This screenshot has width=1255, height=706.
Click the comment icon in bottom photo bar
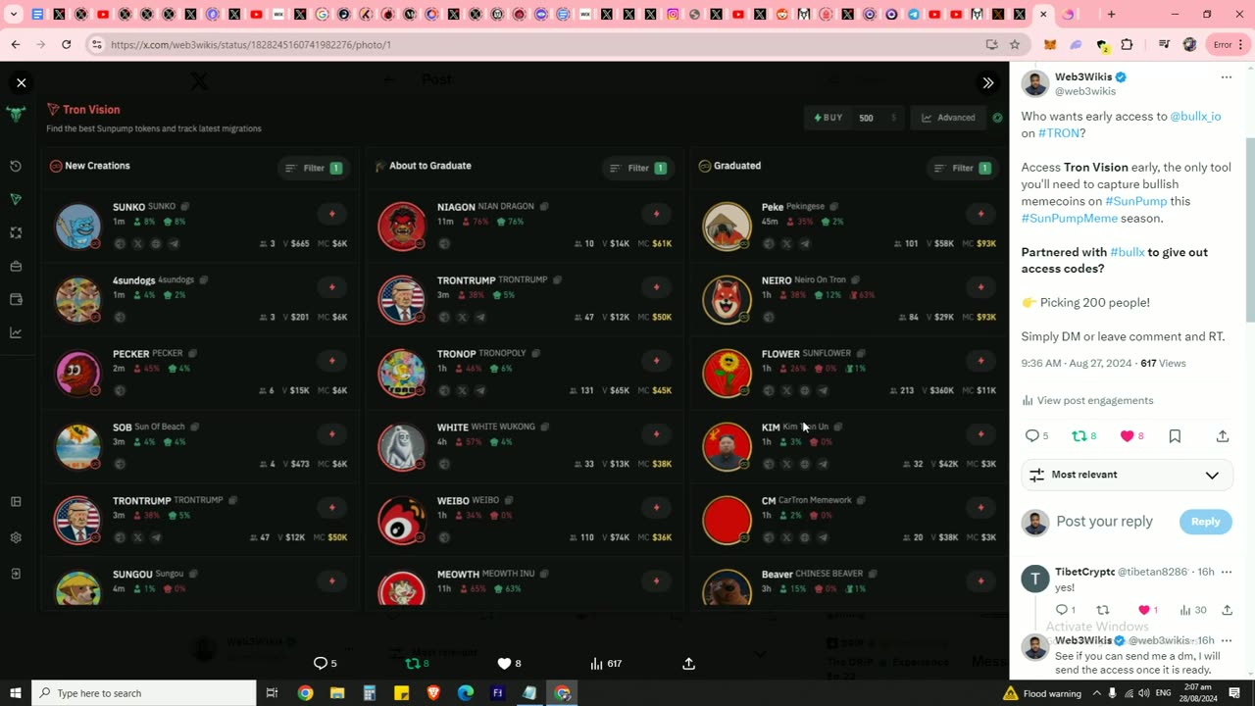click(x=320, y=664)
